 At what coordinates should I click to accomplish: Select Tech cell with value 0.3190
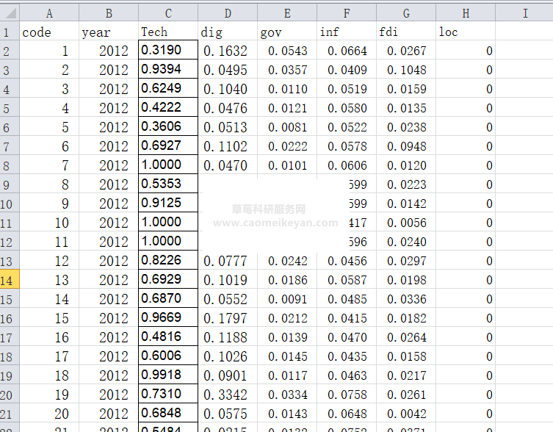168,51
